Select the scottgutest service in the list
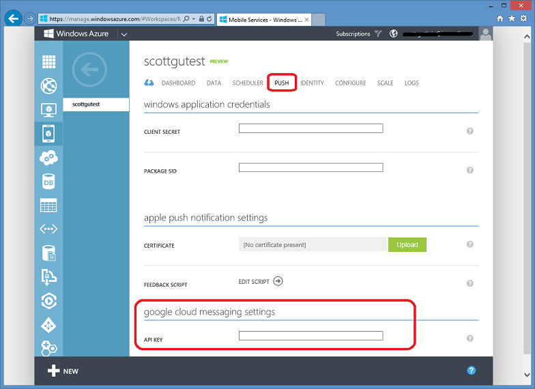This screenshot has height=389, width=535. [96, 104]
